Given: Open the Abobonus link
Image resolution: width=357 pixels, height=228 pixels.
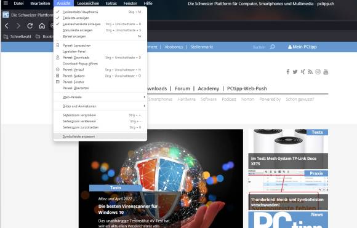Looking at the screenshot, I should [x=174, y=47].
